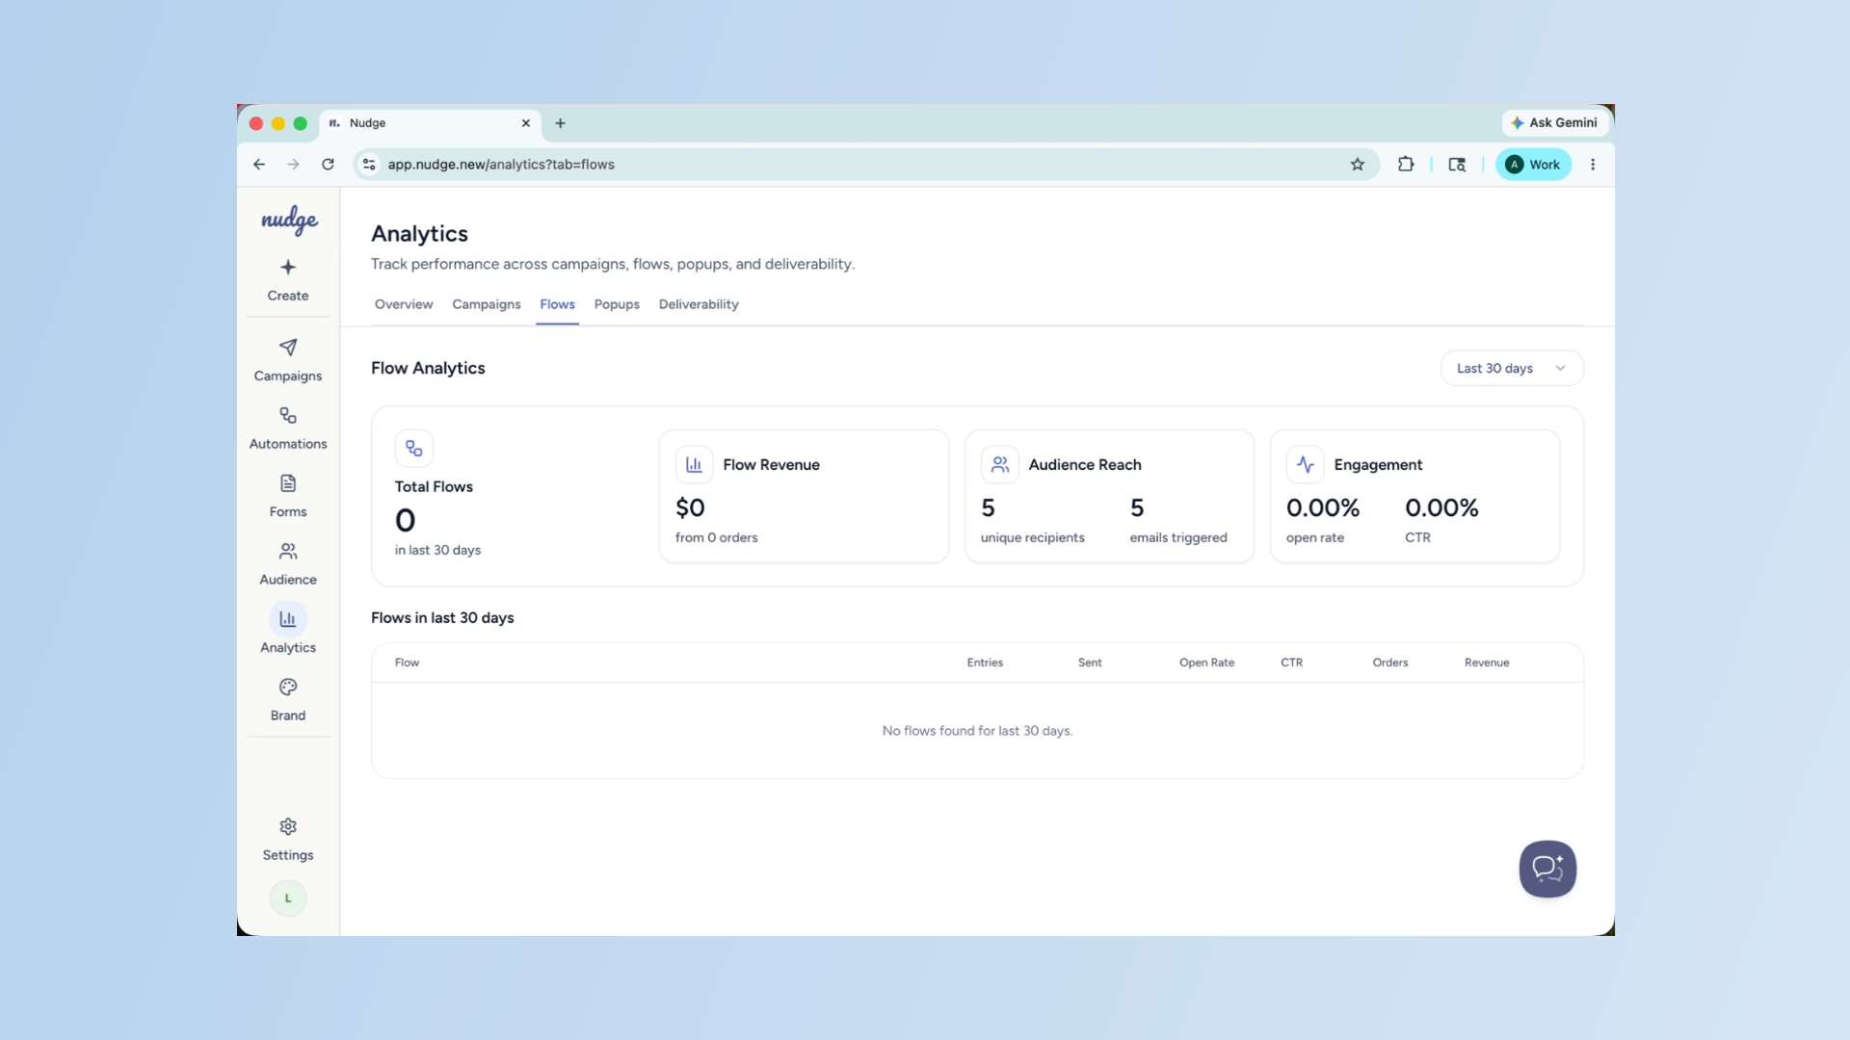This screenshot has width=1850, height=1040.
Task: View site information icon in address bar
Action: tap(369, 165)
